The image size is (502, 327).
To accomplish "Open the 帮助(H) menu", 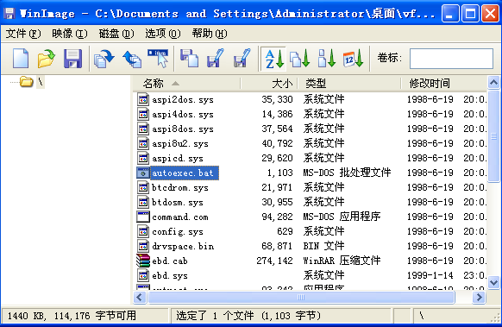I will 210,34.
